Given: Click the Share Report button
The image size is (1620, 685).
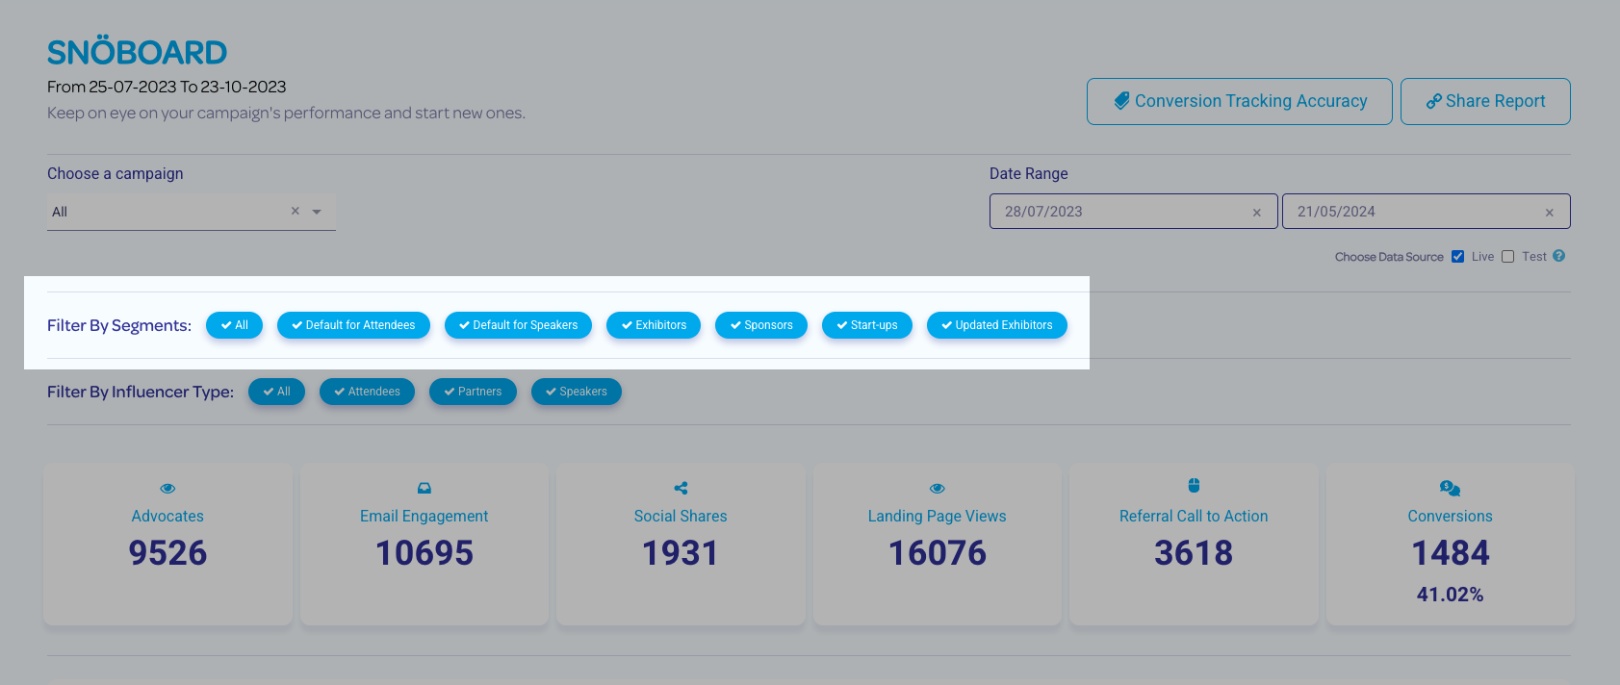Looking at the screenshot, I should 1485,101.
